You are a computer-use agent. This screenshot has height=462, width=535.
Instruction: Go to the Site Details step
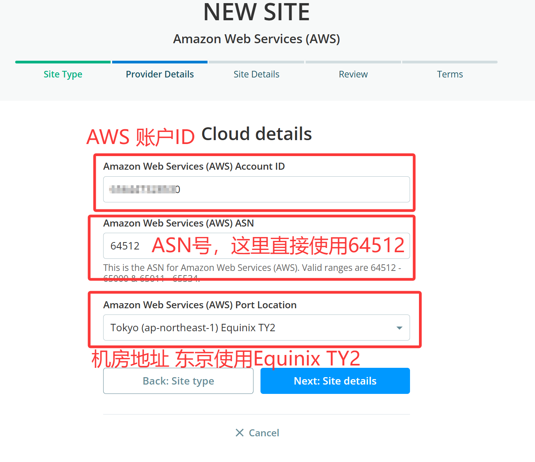point(256,74)
